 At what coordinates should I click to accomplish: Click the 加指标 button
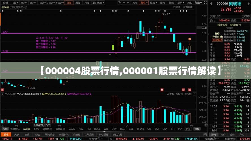pos(179,94)
